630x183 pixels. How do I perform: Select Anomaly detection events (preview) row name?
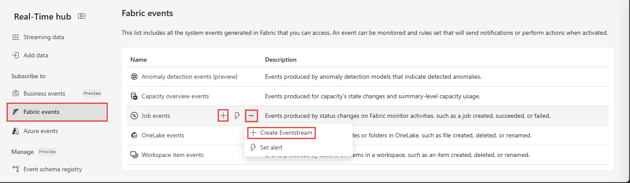pyautogui.click(x=189, y=77)
